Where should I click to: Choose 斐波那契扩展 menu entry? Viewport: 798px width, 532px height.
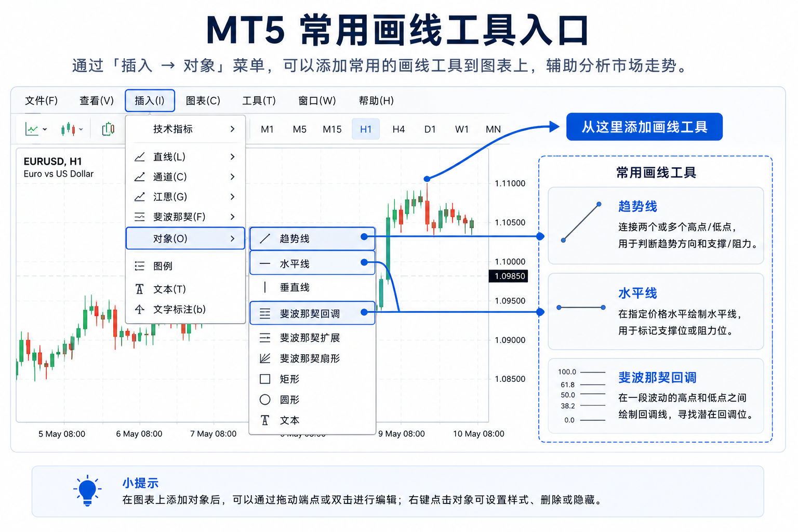tap(312, 338)
